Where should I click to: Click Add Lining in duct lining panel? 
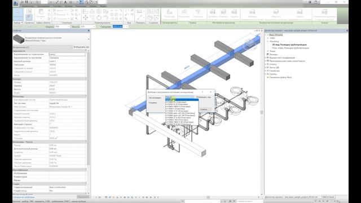pyautogui.click(x=252, y=14)
